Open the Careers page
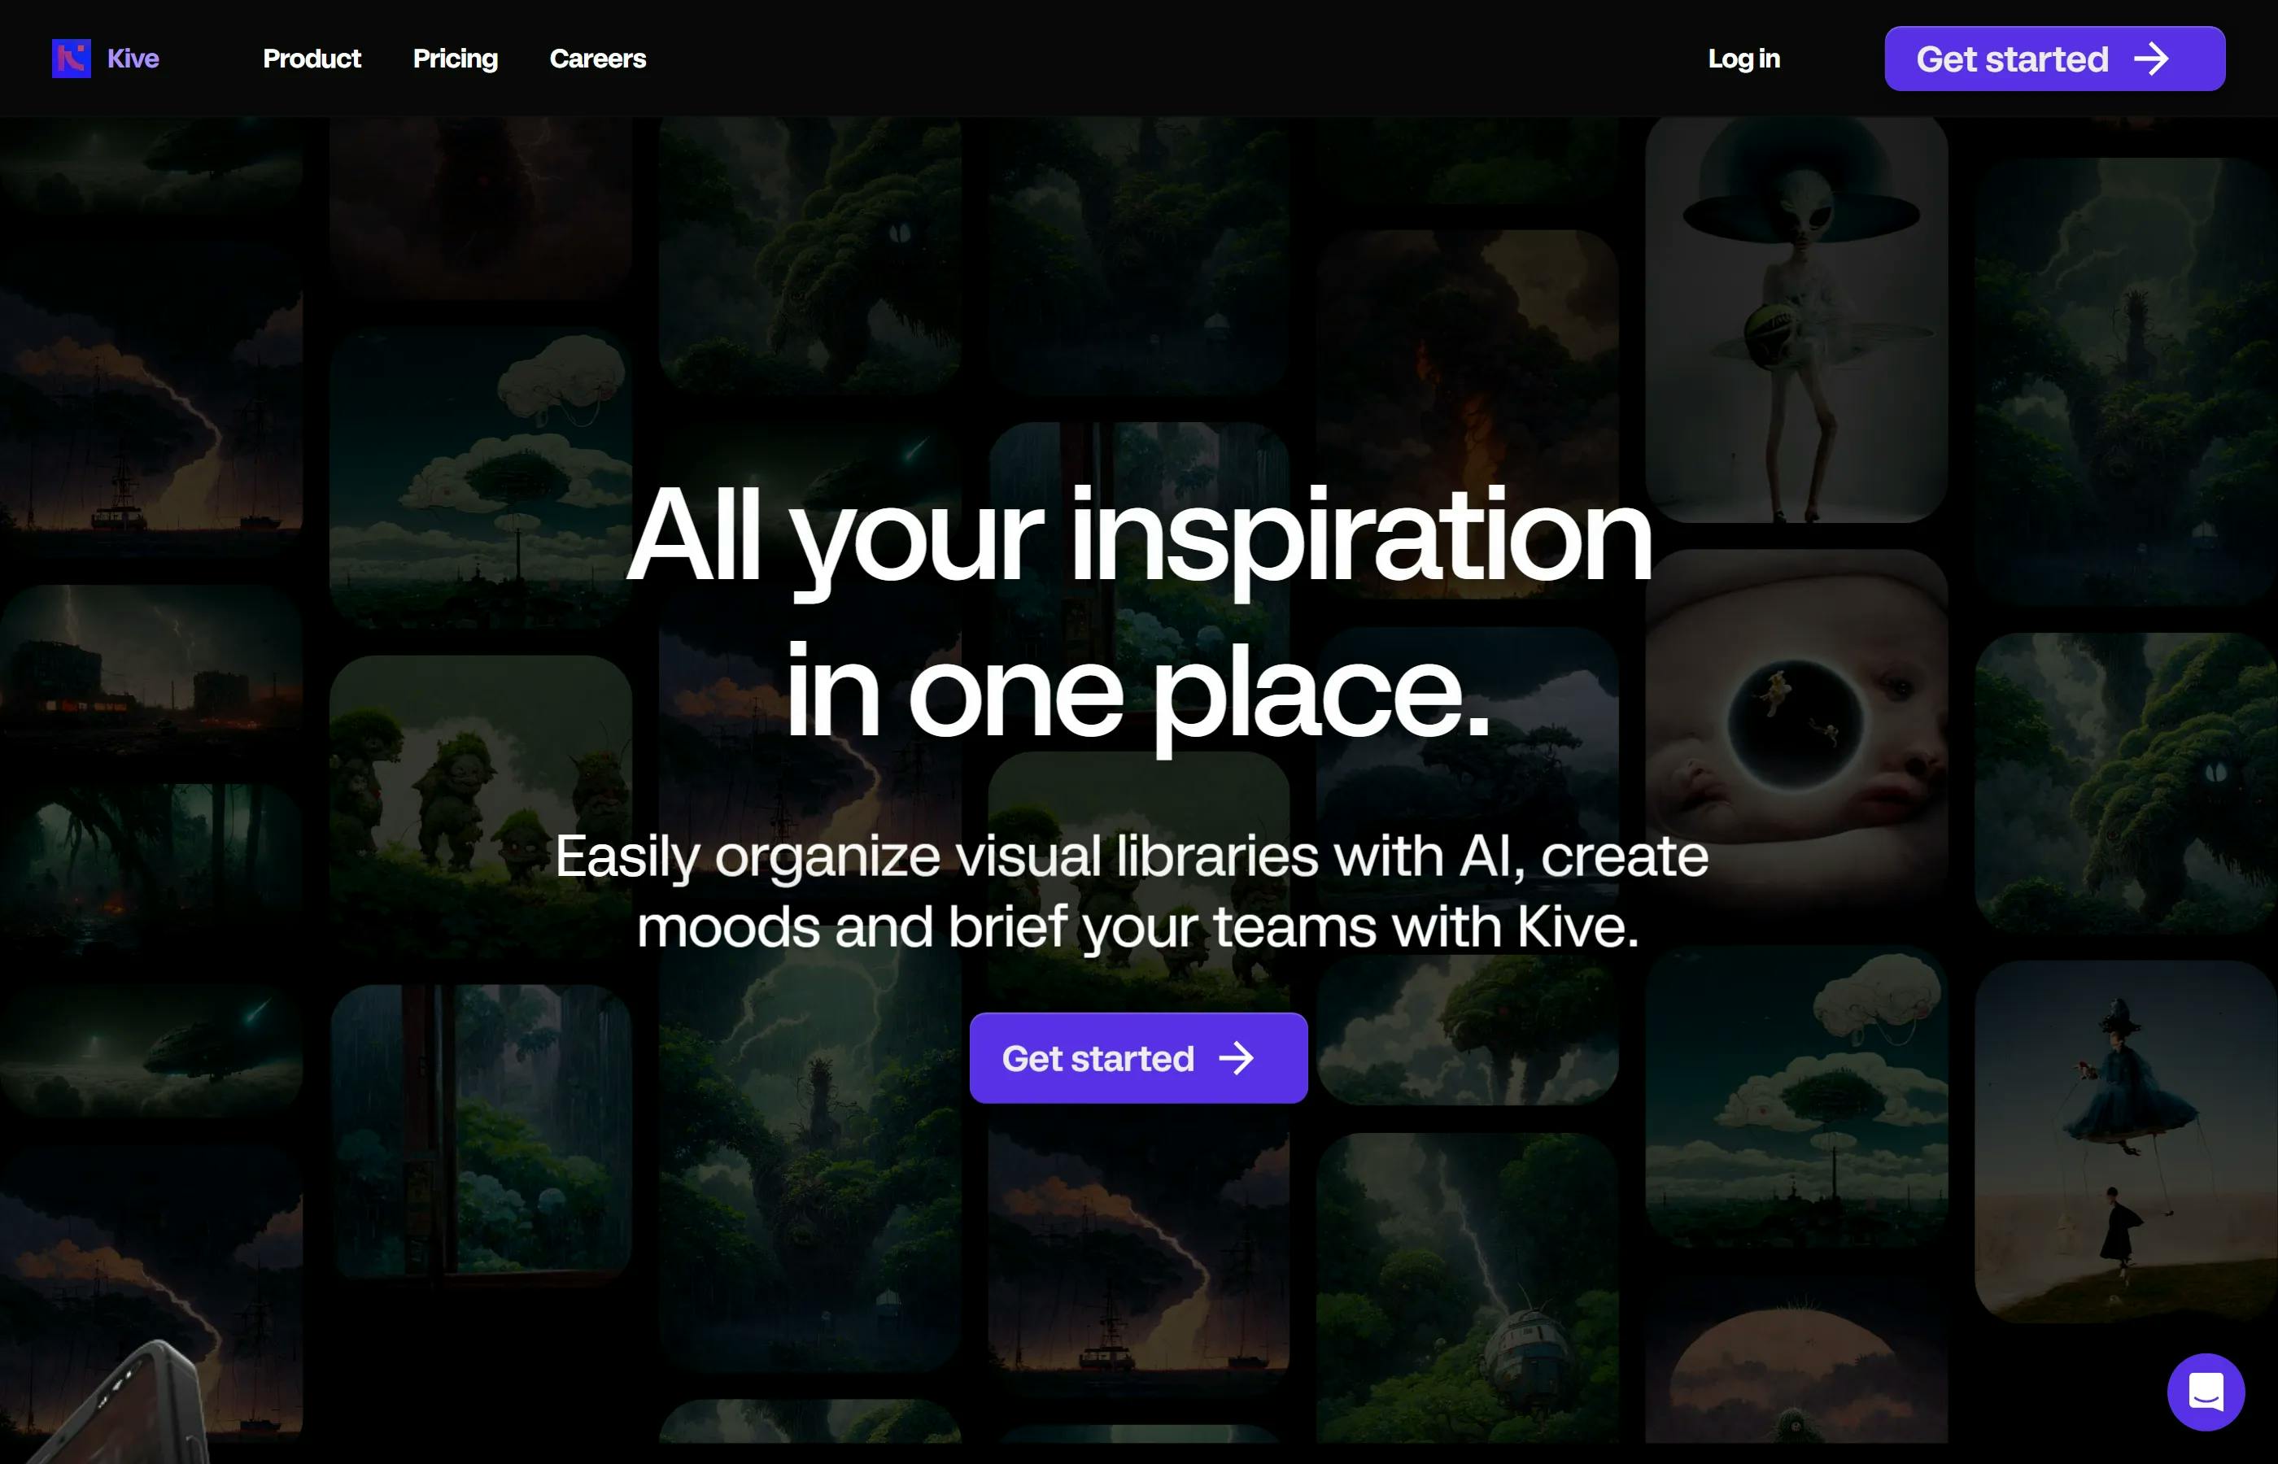The image size is (2278, 1464). point(598,59)
